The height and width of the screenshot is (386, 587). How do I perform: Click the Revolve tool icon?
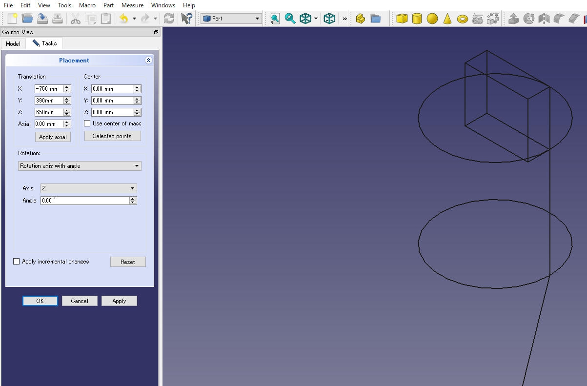[528, 19]
